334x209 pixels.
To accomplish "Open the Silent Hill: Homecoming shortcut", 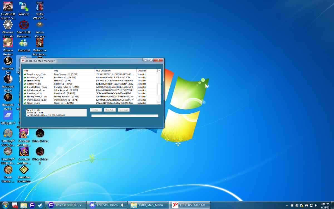I will pyautogui.click(x=24, y=29).
